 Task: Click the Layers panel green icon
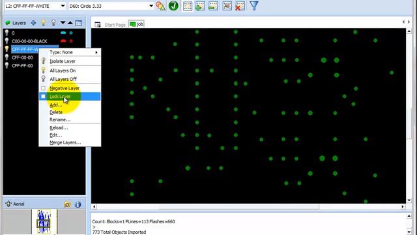8,23
